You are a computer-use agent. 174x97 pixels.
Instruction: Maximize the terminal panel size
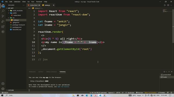[169, 72]
